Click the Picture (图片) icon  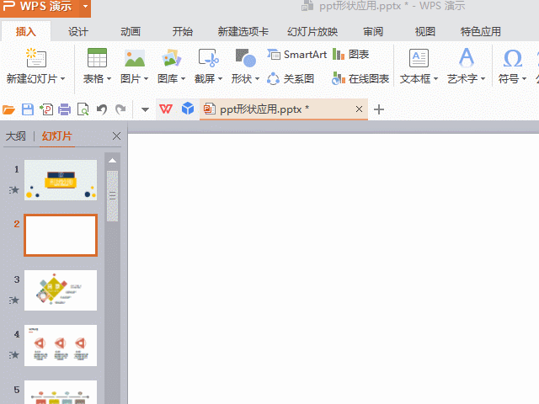135,58
